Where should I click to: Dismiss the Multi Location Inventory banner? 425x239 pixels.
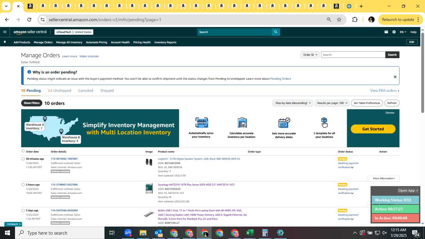pos(390,113)
